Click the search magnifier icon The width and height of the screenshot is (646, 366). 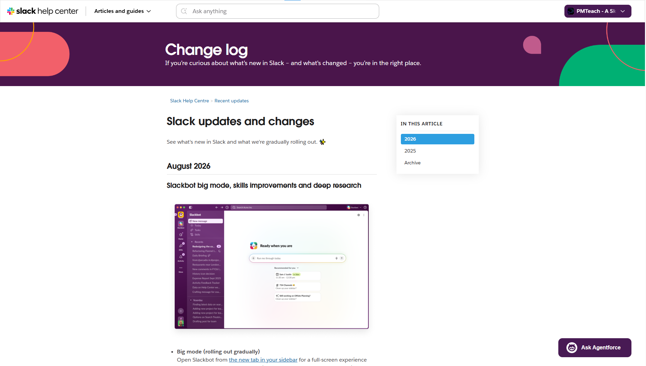[184, 11]
